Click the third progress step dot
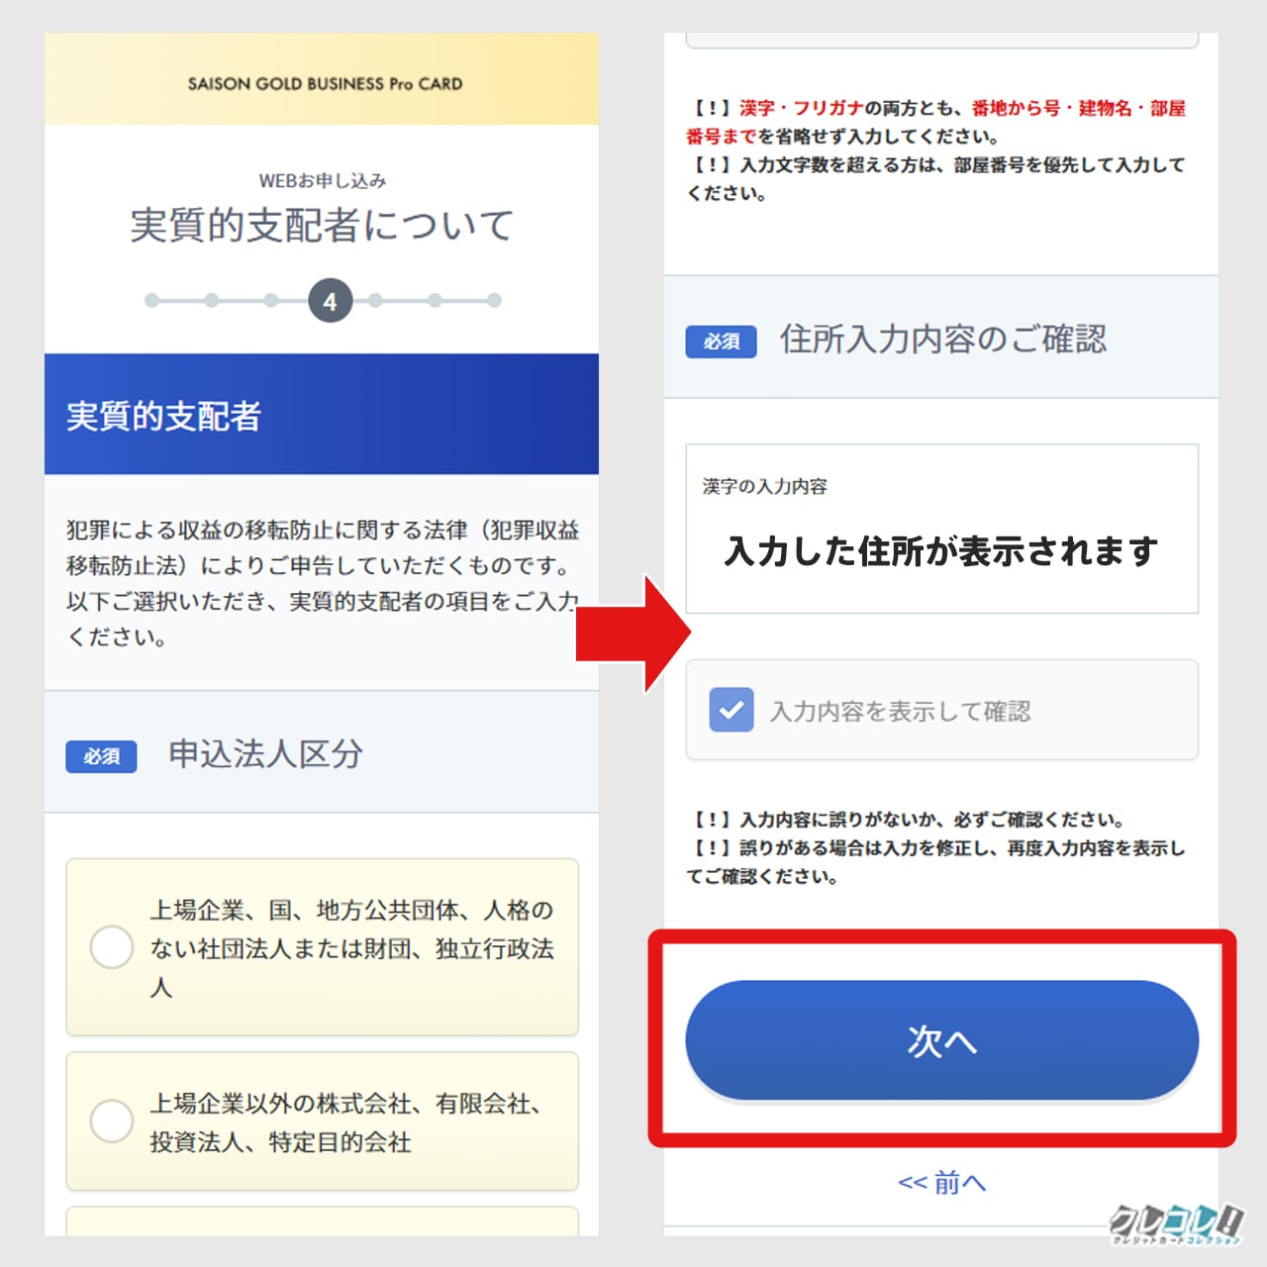The width and height of the screenshot is (1267, 1267). click(270, 300)
